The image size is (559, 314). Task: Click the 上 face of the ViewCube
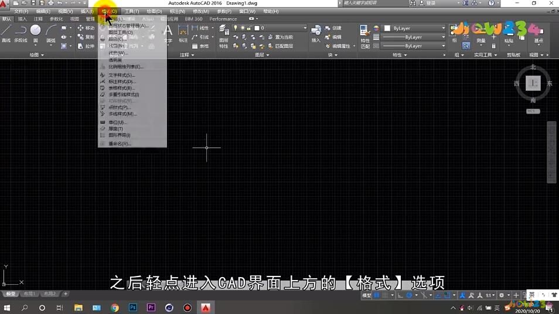533,83
